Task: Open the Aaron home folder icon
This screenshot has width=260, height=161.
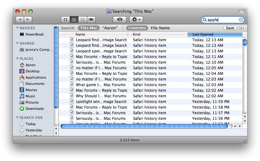Action: [22, 65]
